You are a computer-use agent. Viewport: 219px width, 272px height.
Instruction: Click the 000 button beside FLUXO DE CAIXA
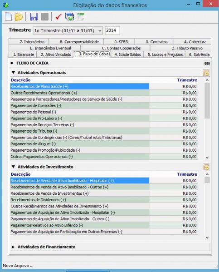point(207,63)
